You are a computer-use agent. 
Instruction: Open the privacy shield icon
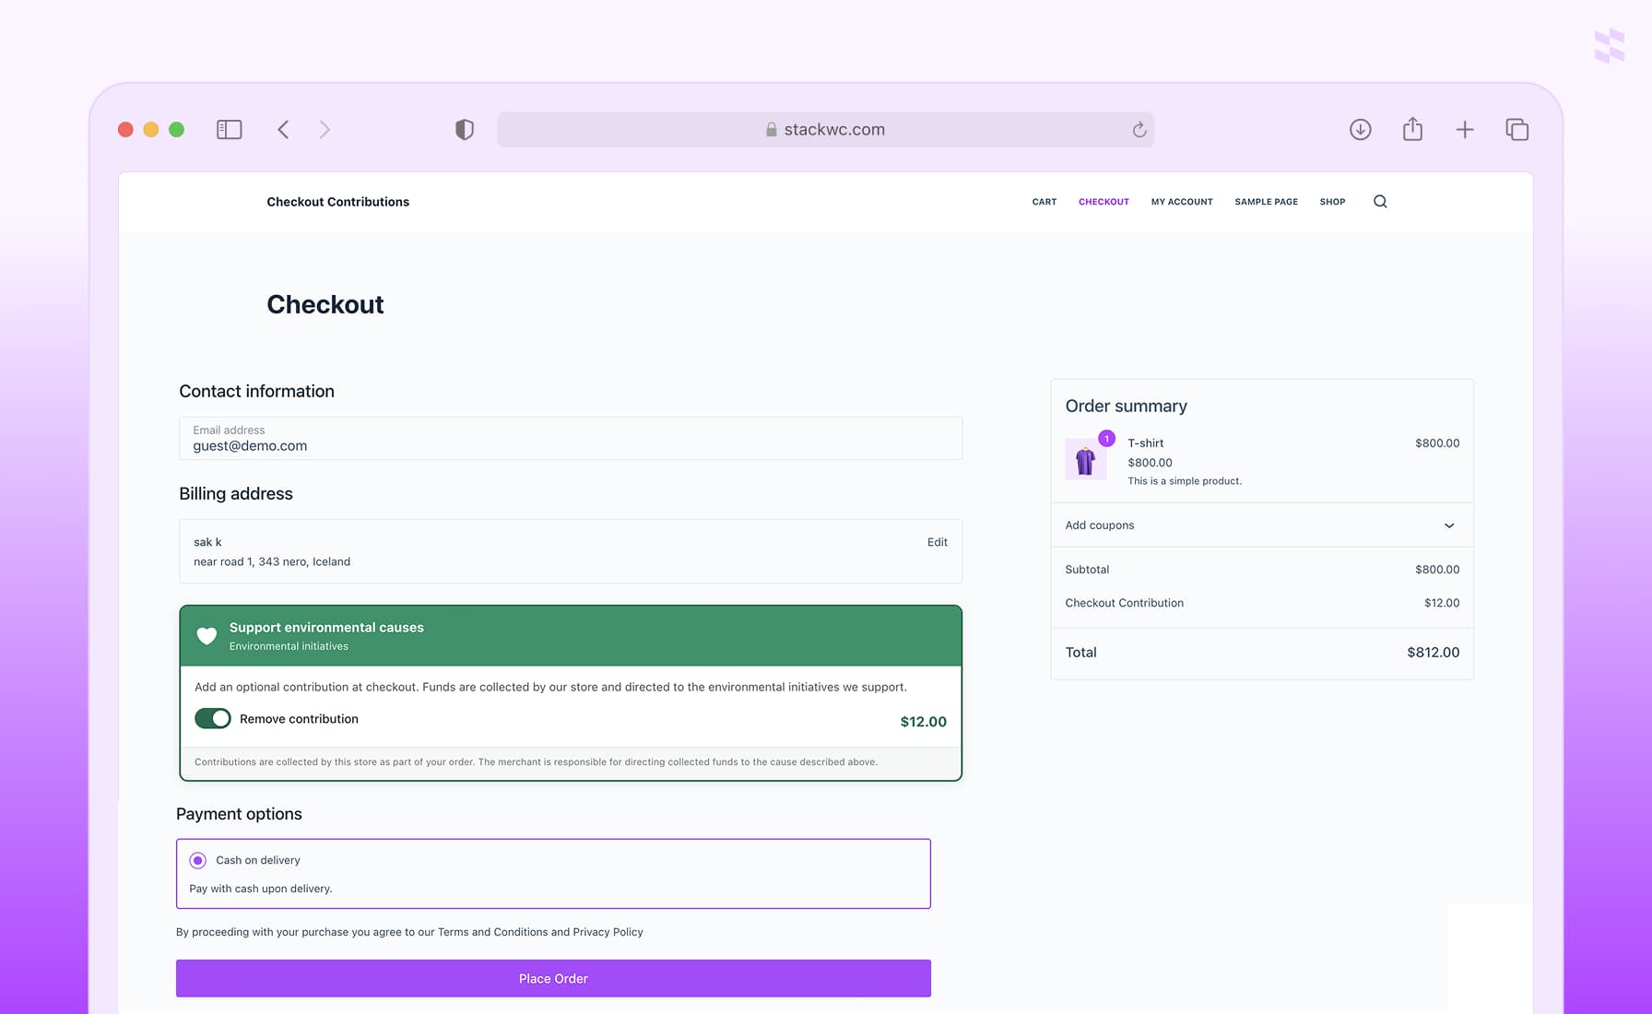click(x=465, y=130)
